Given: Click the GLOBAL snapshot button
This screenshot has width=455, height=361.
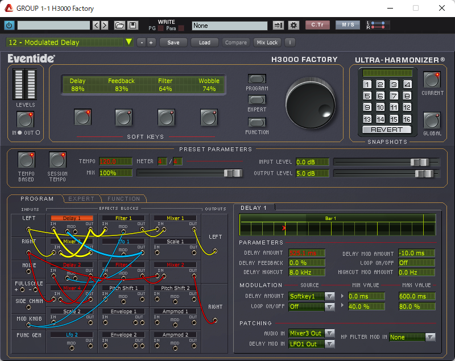Looking at the screenshot, I should coord(432,120).
